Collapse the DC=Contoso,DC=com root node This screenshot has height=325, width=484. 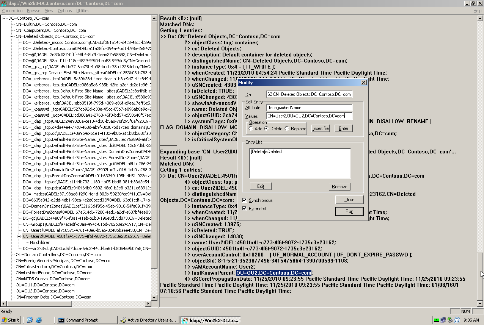[4, 18]
